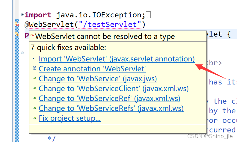Click the collapsed imports placeholder box after IOException
Viewport: 237px width, 142px height.
tap(149, 15)
